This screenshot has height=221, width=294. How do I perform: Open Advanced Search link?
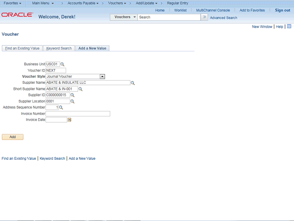[224, 17]
